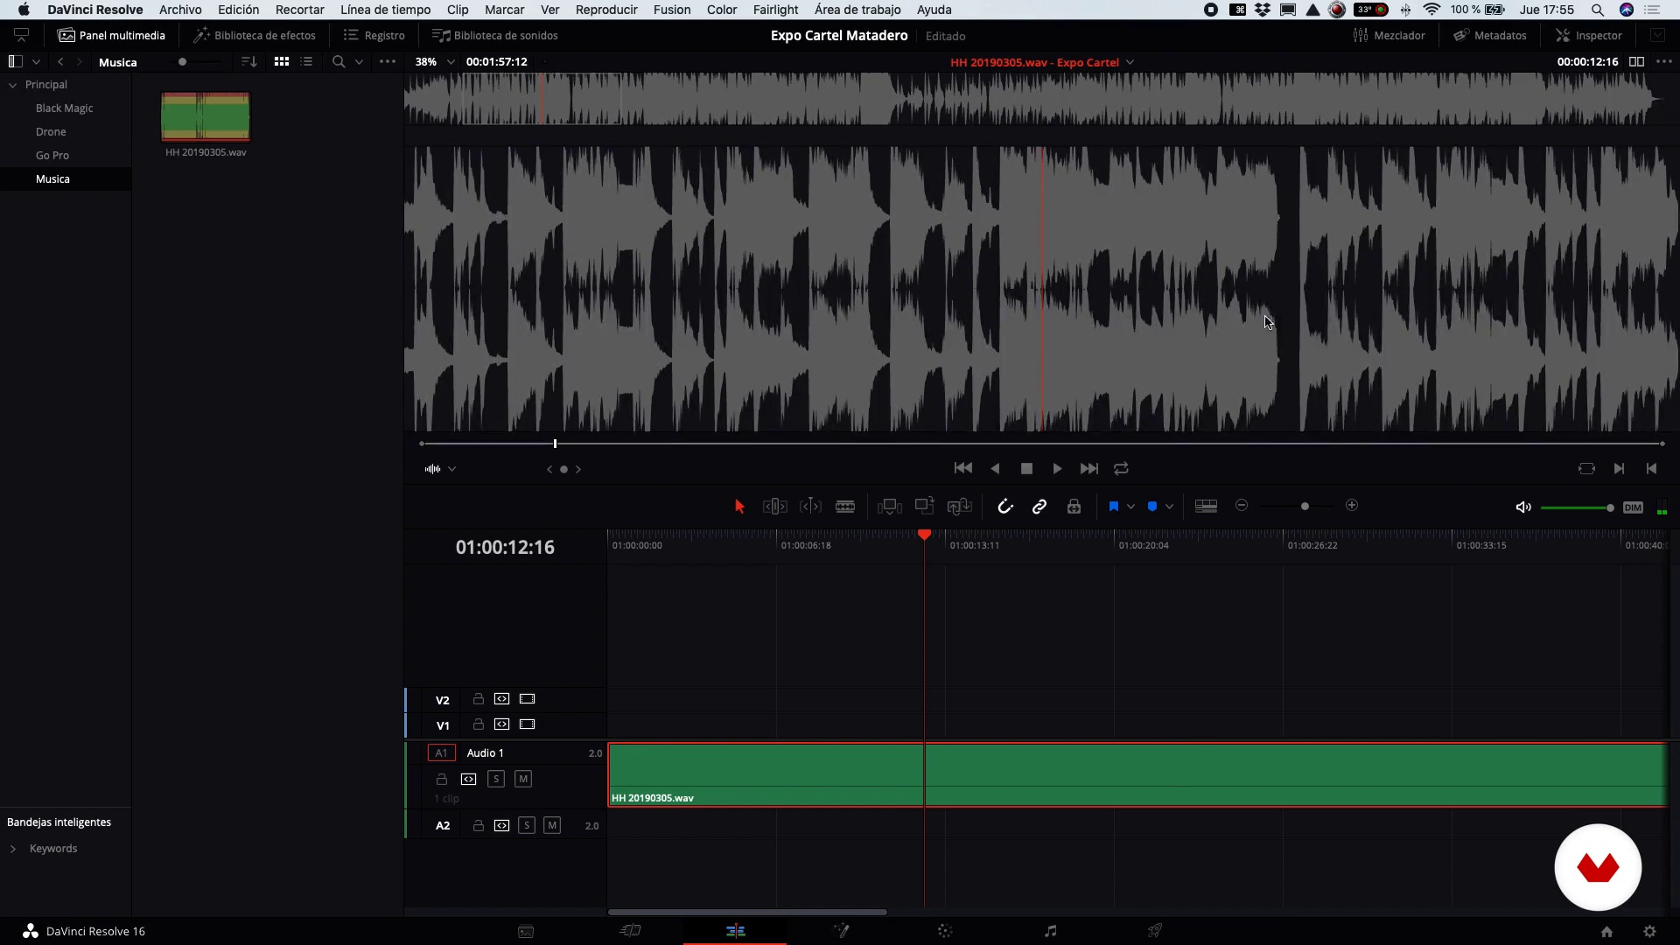Select the Black Magic bin
Viewport: 1680px width, 945px height.
coord(65,108)
